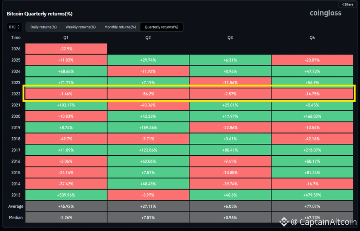Screen dimensions: 360x231
Task: Select the 2022 Q1 cell -1.46%
Action: click(66, 94)
